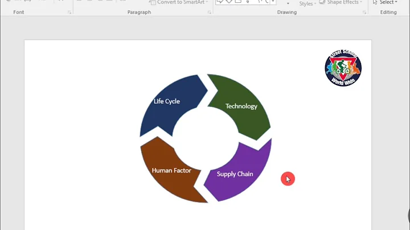Image resolution: width=410 pixels, height=230 pixels.
Task: Click the Paragraph group label
Action: [139, 13]
